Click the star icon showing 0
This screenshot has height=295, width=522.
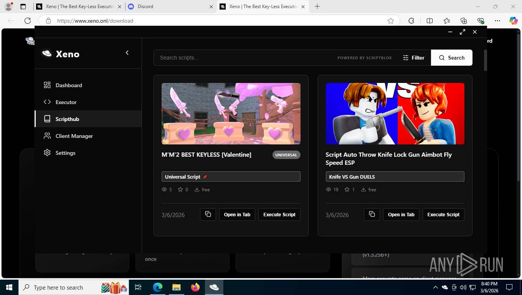(180, 189)
